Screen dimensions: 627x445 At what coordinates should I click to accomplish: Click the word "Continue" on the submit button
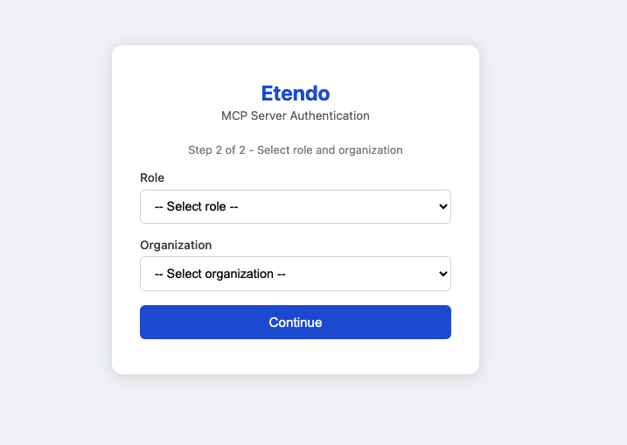[x=296, y=323]
